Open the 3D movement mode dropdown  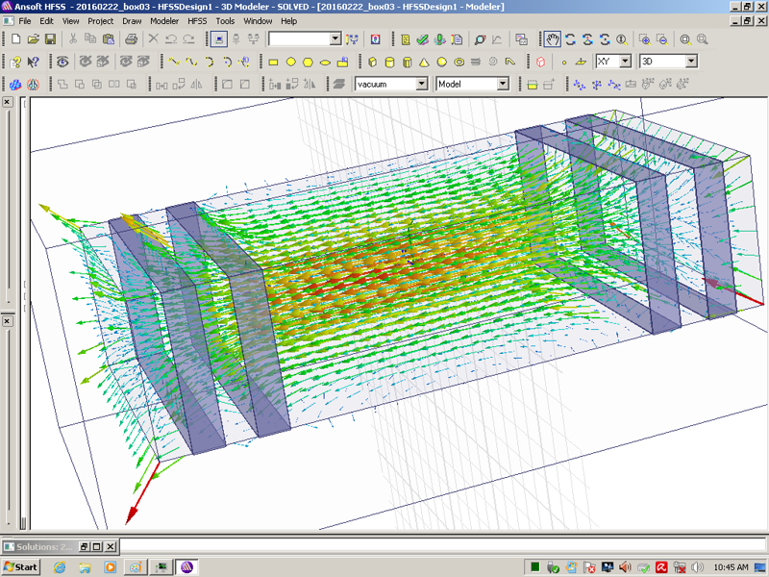point(690,62)
